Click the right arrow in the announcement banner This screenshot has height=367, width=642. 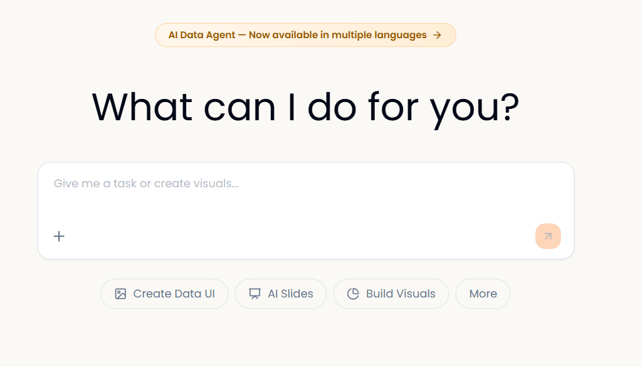coord(438,35)
